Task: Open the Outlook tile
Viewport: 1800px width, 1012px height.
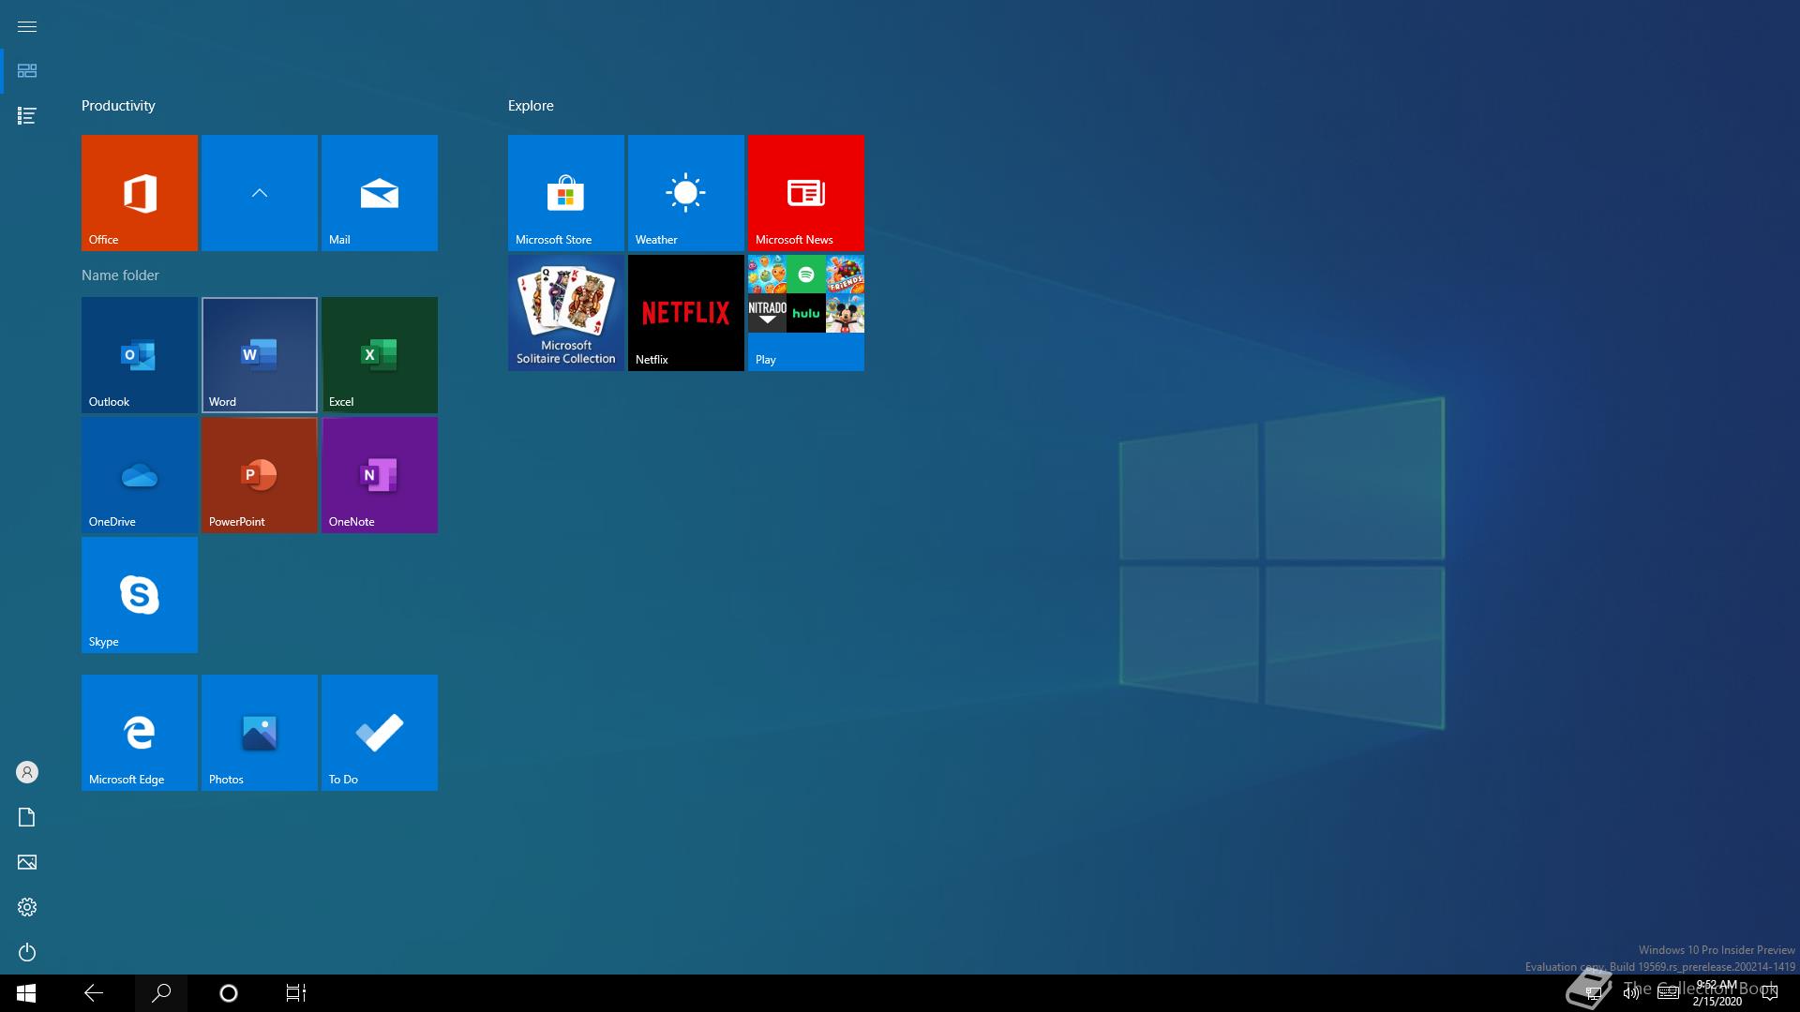Action: [139, 355]
